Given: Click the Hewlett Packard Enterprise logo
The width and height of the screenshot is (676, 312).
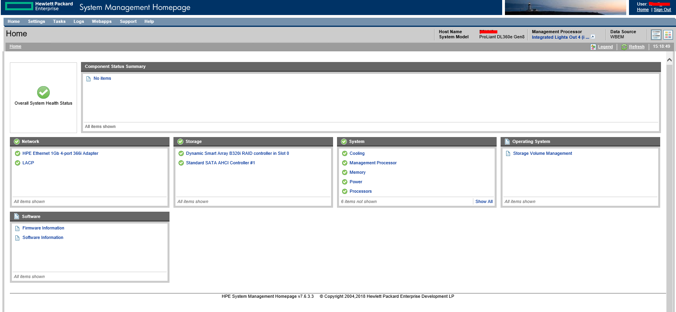Looking at the screenshot, I should pos(39,6).
